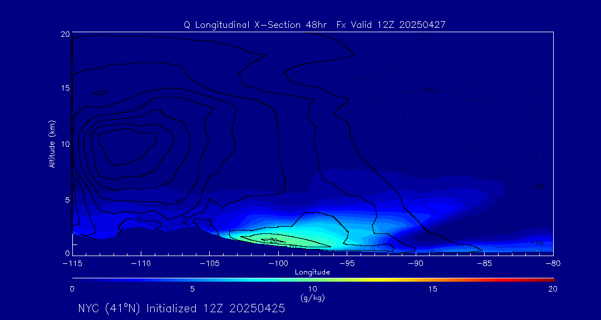This screenshot has width=601, height=320.
Task: Click the x-axis tick label -110
Action: pos(141,264)
